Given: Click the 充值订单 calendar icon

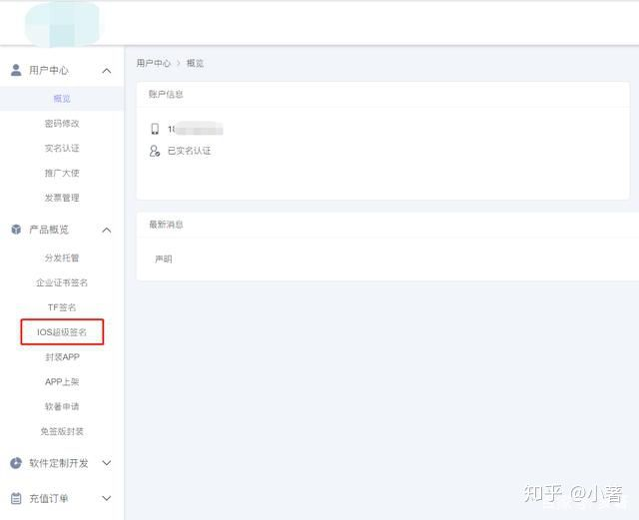Looking at the screenshot, I should 16,498.
